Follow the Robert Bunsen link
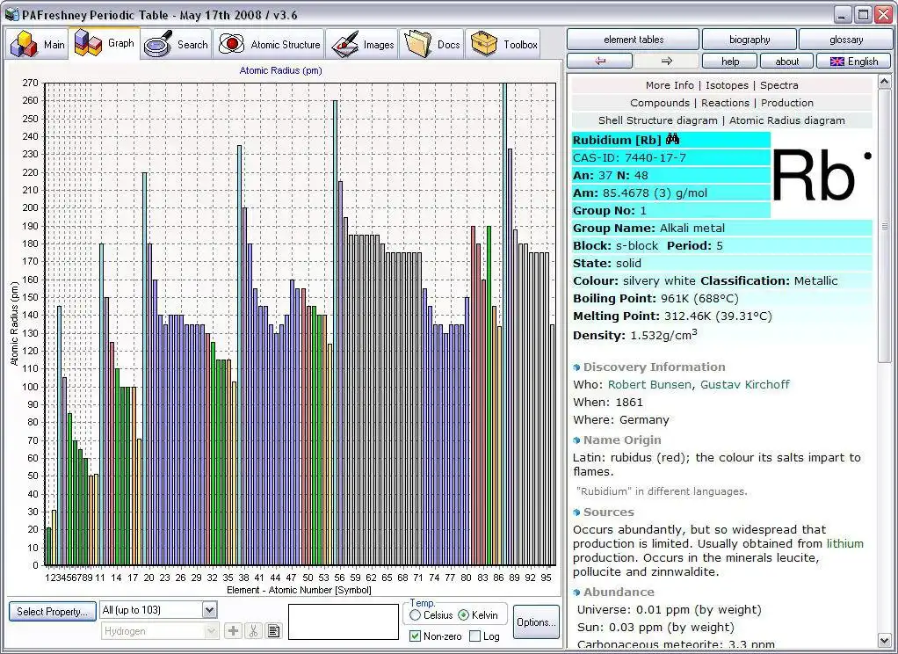898x654 pixels. click(x=650, y=384)
